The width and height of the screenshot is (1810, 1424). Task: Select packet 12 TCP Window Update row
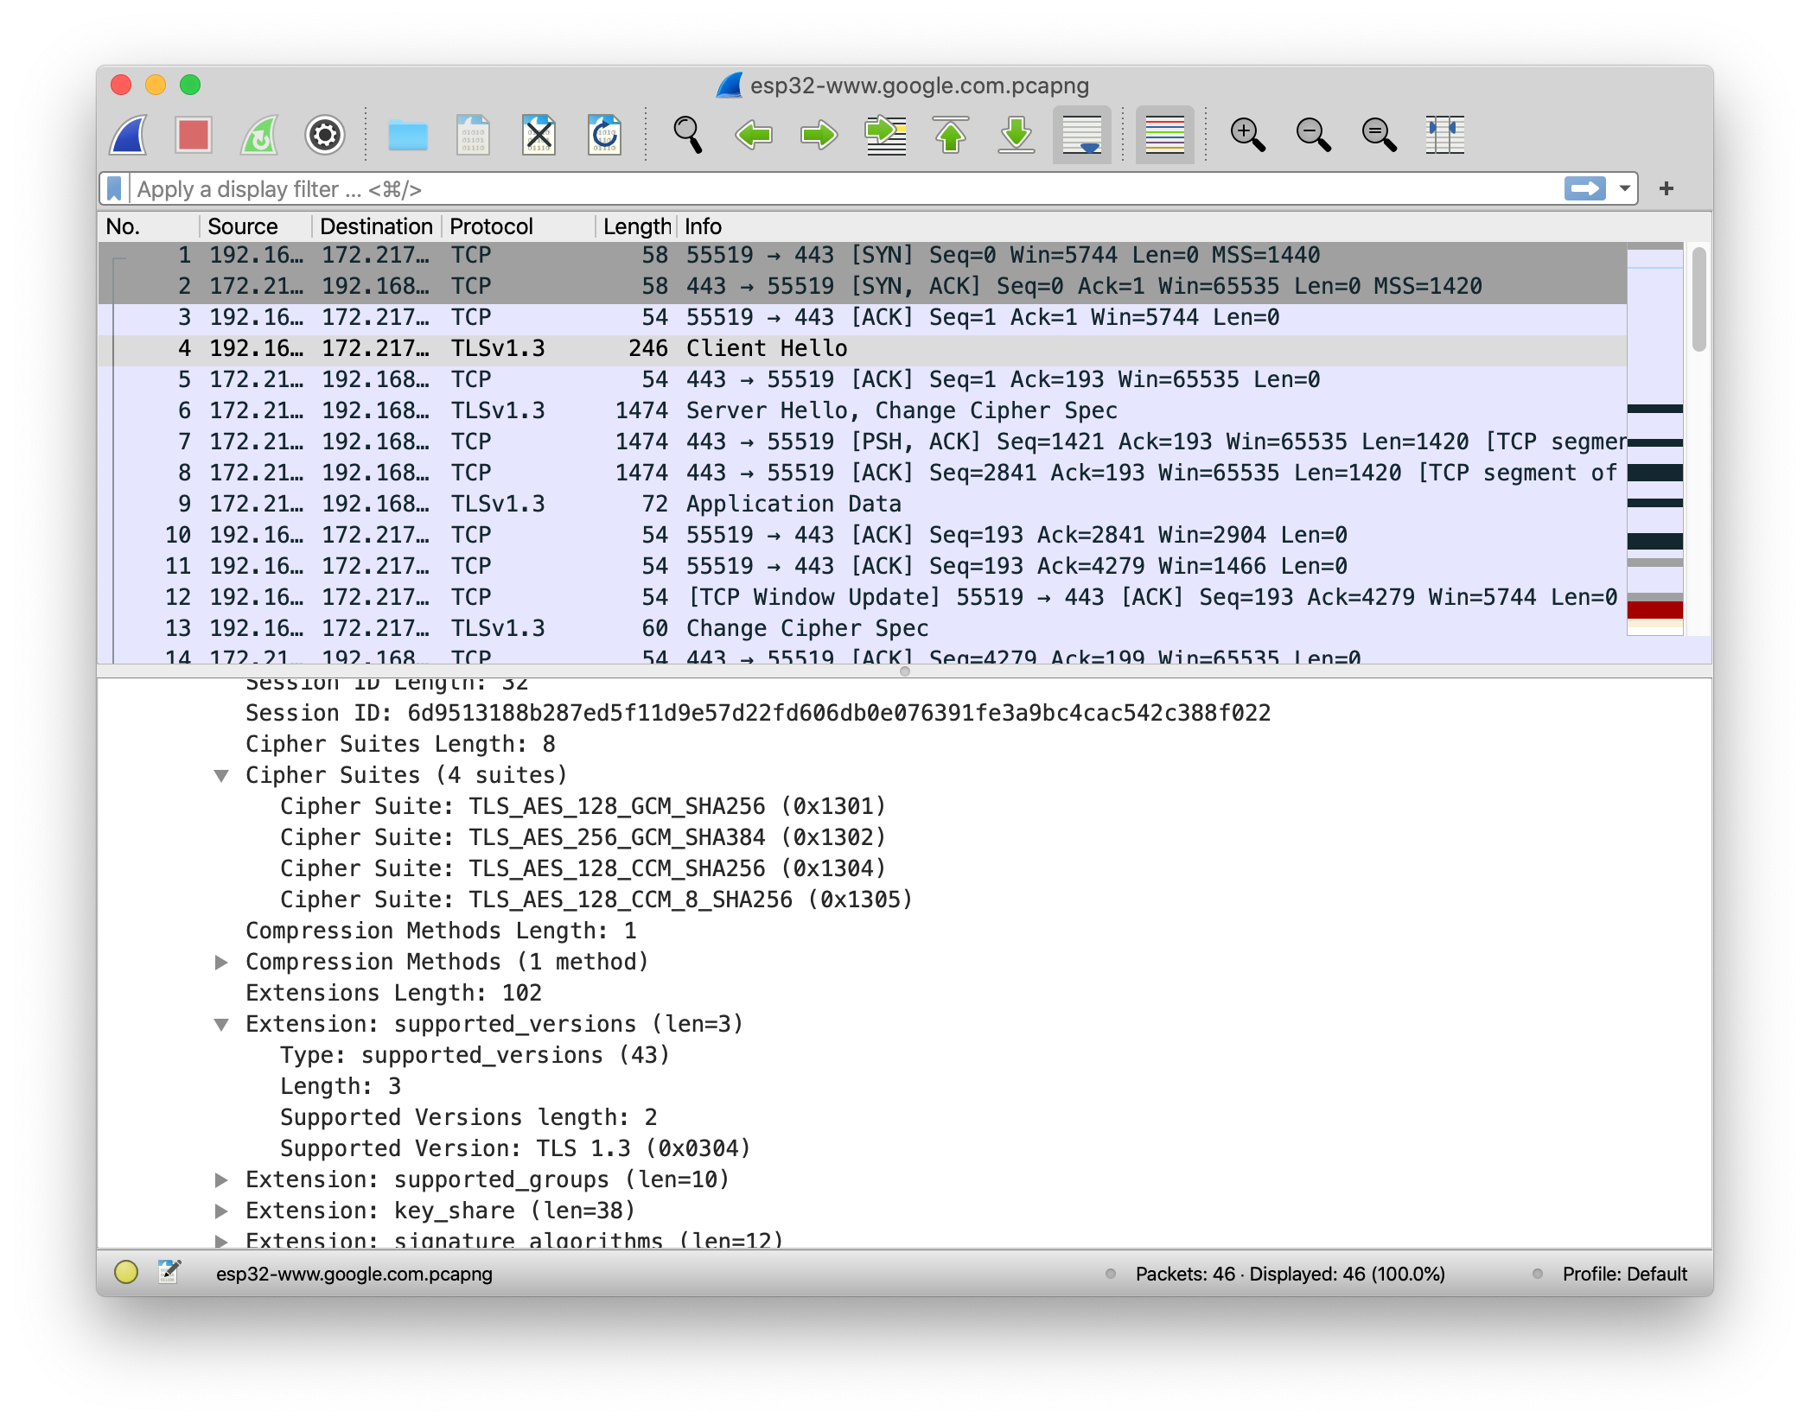click(x=863, y=597)
